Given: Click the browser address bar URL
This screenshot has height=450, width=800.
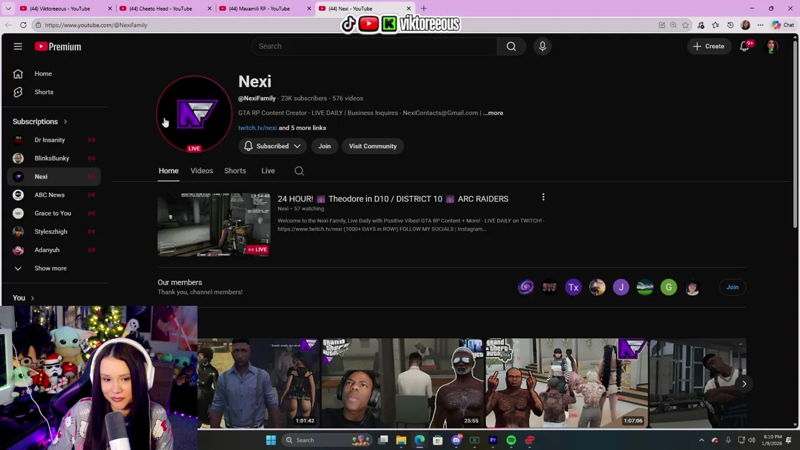Looking at the screenshot, I should [x=96, y=25].
